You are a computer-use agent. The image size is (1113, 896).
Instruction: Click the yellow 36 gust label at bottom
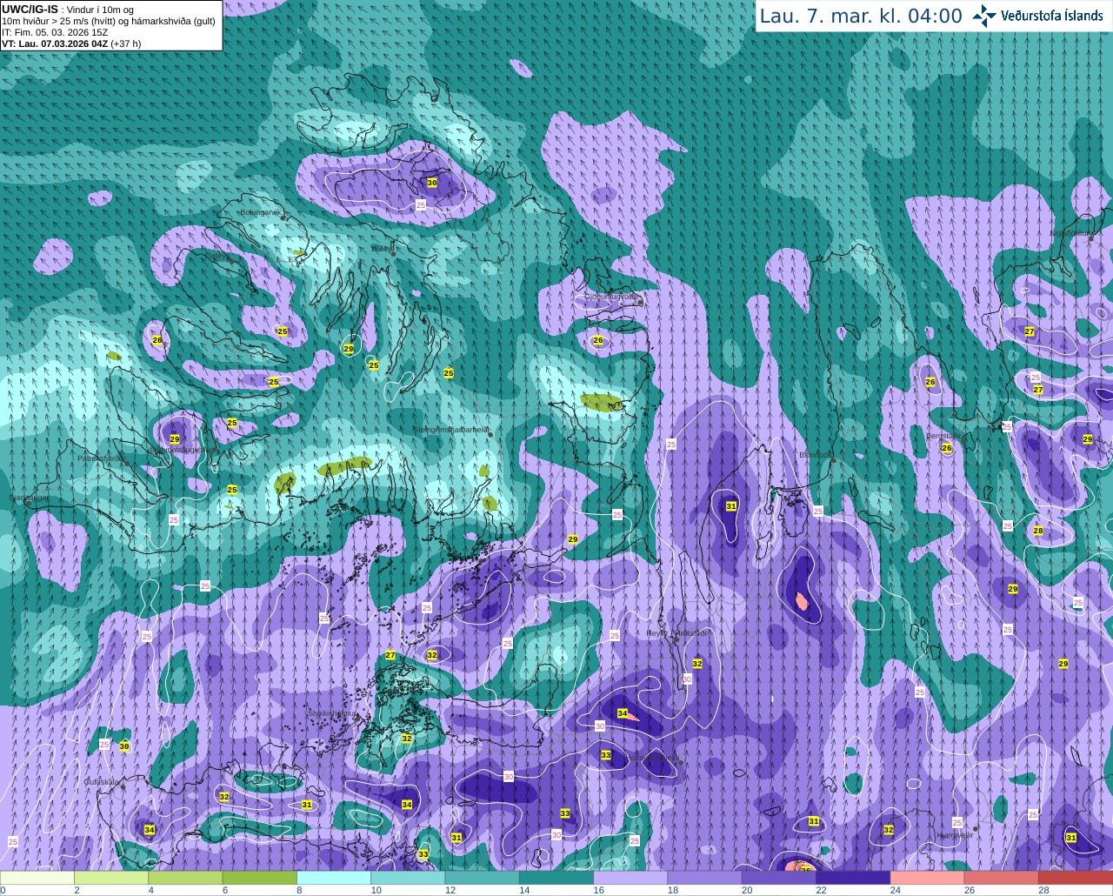805,869
